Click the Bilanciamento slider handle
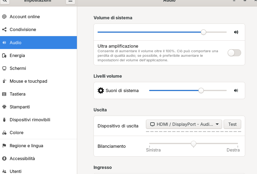This screenshot has height=174, width=257. tap(194, 144)
